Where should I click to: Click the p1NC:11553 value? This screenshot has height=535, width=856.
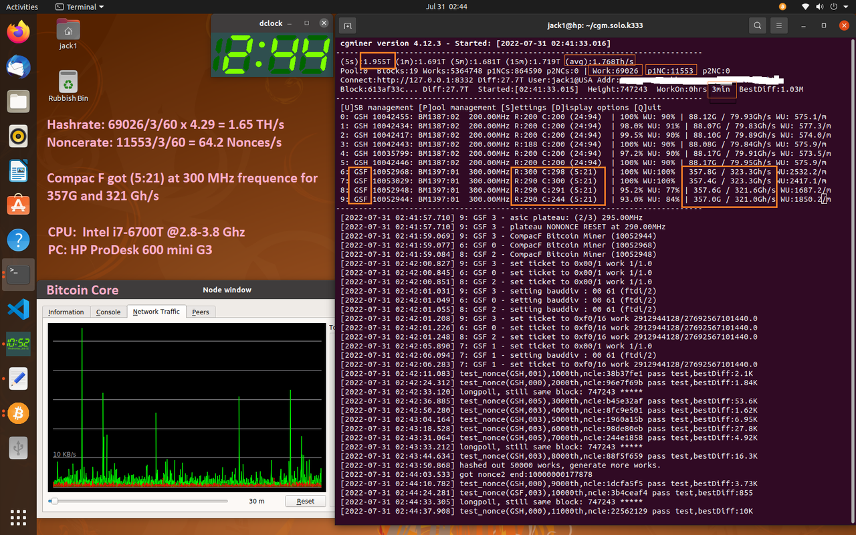click(x=671, y=71)
